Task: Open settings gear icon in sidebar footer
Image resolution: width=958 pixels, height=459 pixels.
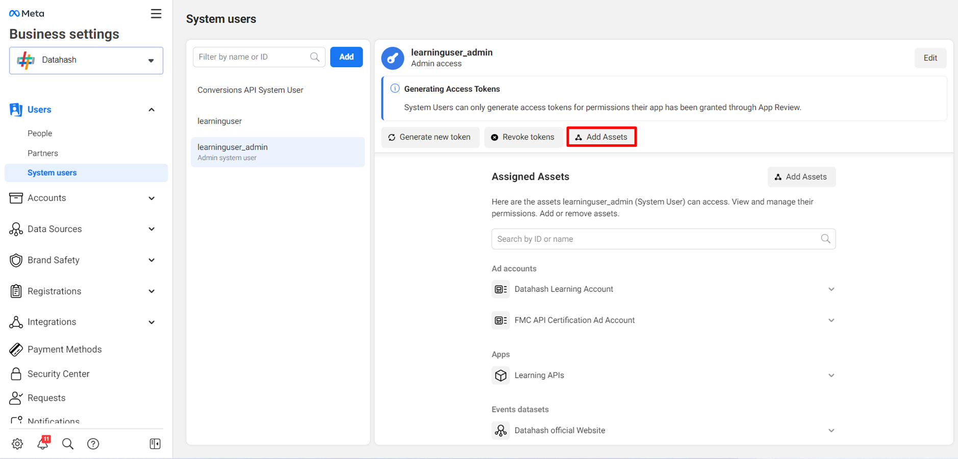Action: [17, 444]
